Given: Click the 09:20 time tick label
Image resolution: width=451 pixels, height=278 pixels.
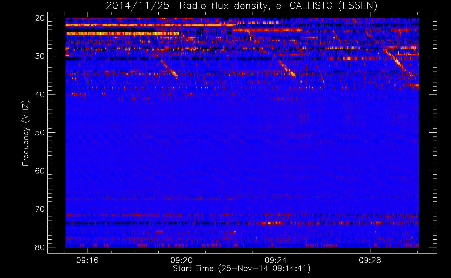Looking at the screenshot, I should click(x=182, y=260).
